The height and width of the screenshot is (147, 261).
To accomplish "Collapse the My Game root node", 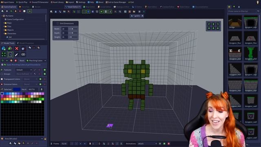I will (2, 16).
